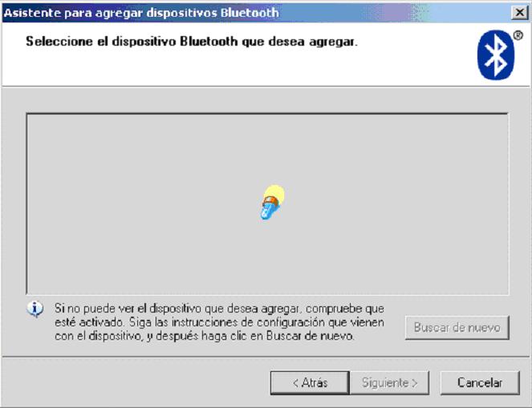The height and width of the screenshot is (408, 532).
Task: Click the hint line starting 'Si no puede ver'
Action: pyautogui.click(x=219, y=309)
